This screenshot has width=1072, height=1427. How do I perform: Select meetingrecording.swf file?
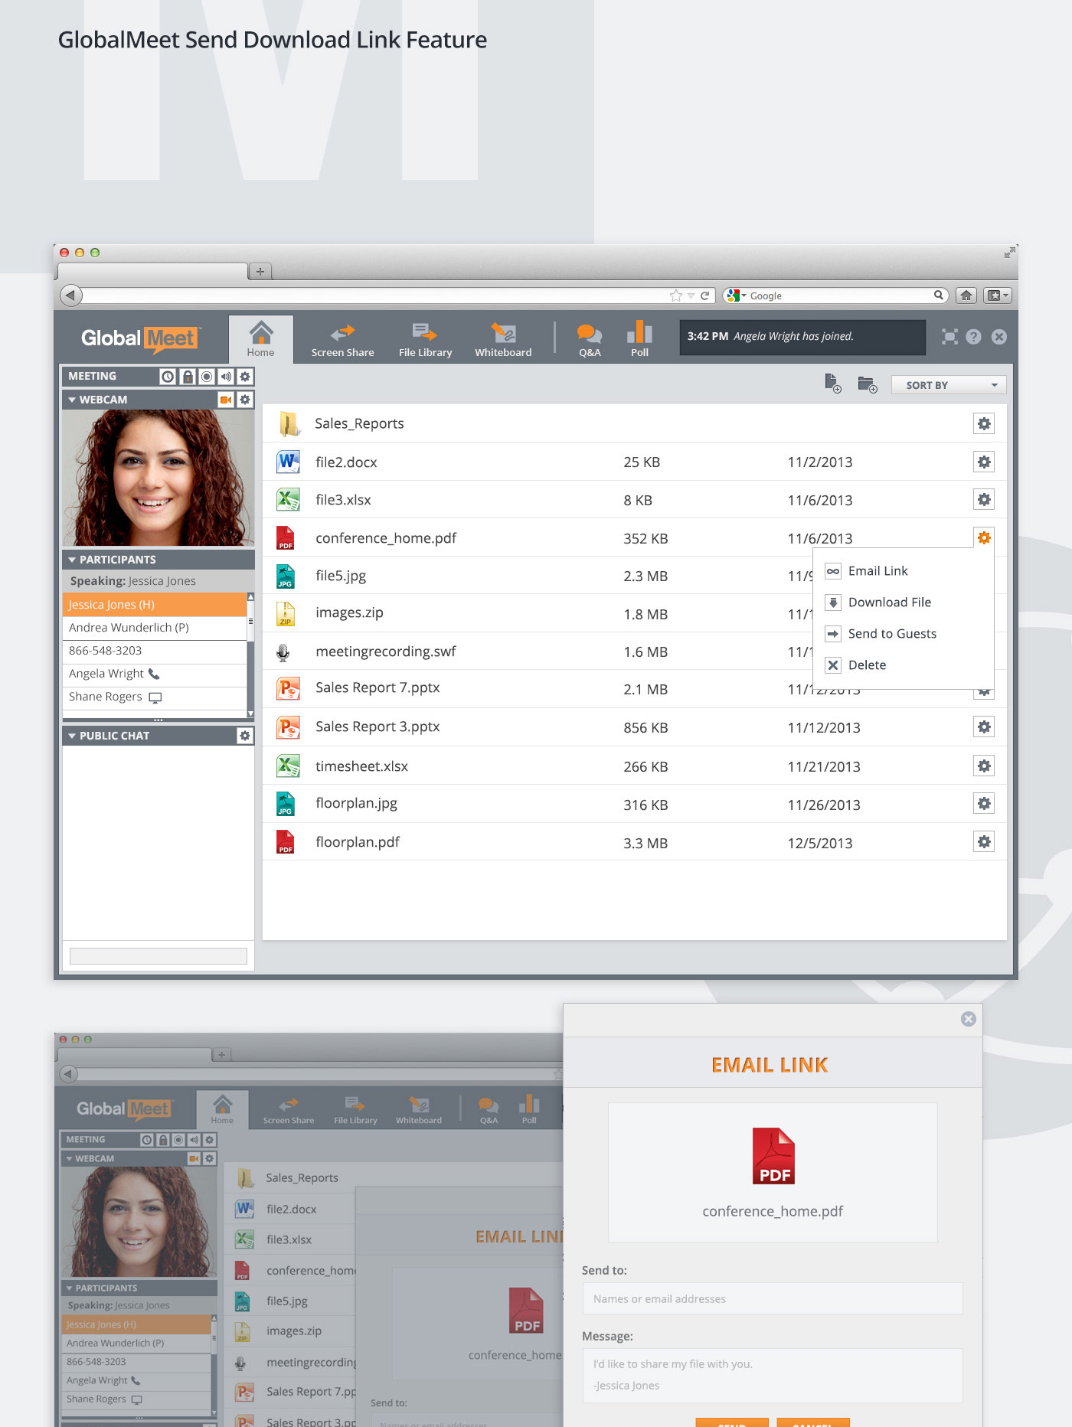(385, 651)
